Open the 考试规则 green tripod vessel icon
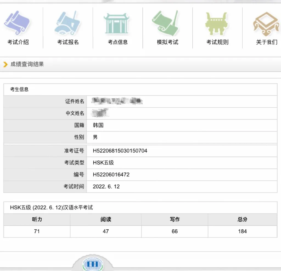281x271 pixels. (217, 24)
